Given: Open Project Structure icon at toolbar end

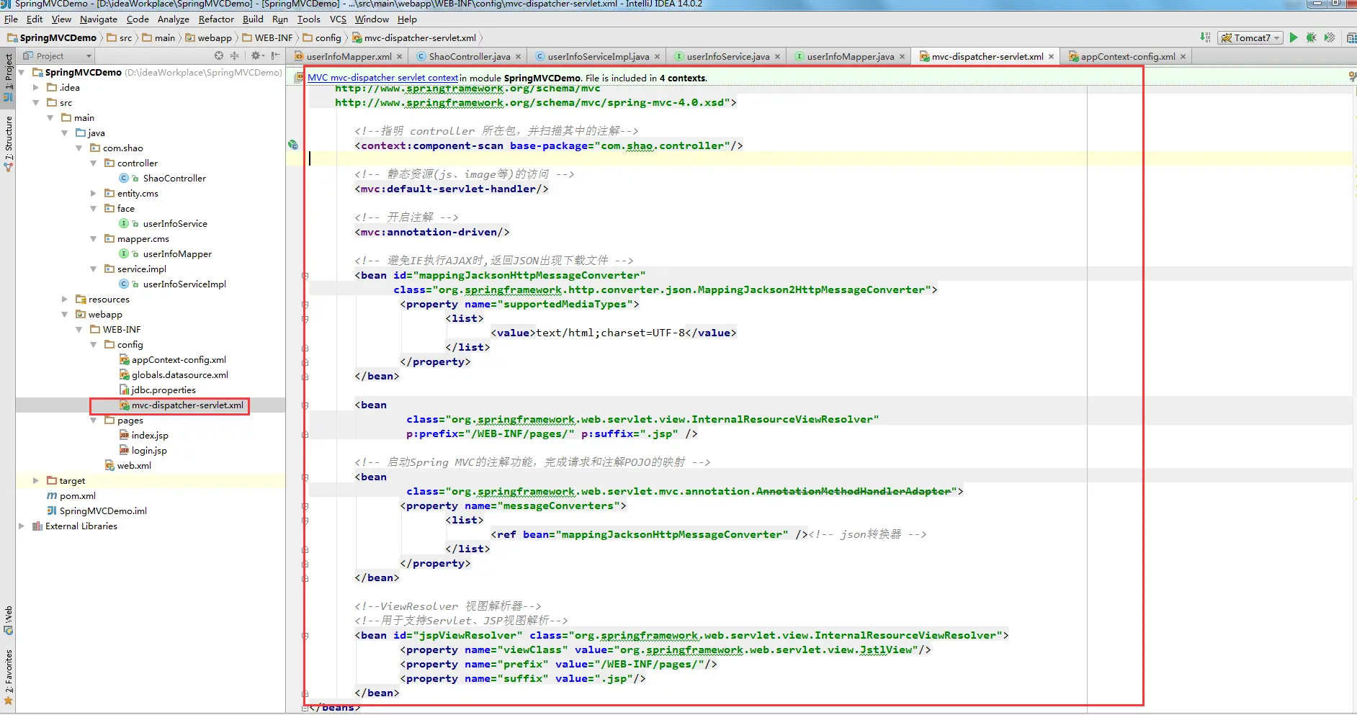Looking at the screenshot, I should point(1352,37).
